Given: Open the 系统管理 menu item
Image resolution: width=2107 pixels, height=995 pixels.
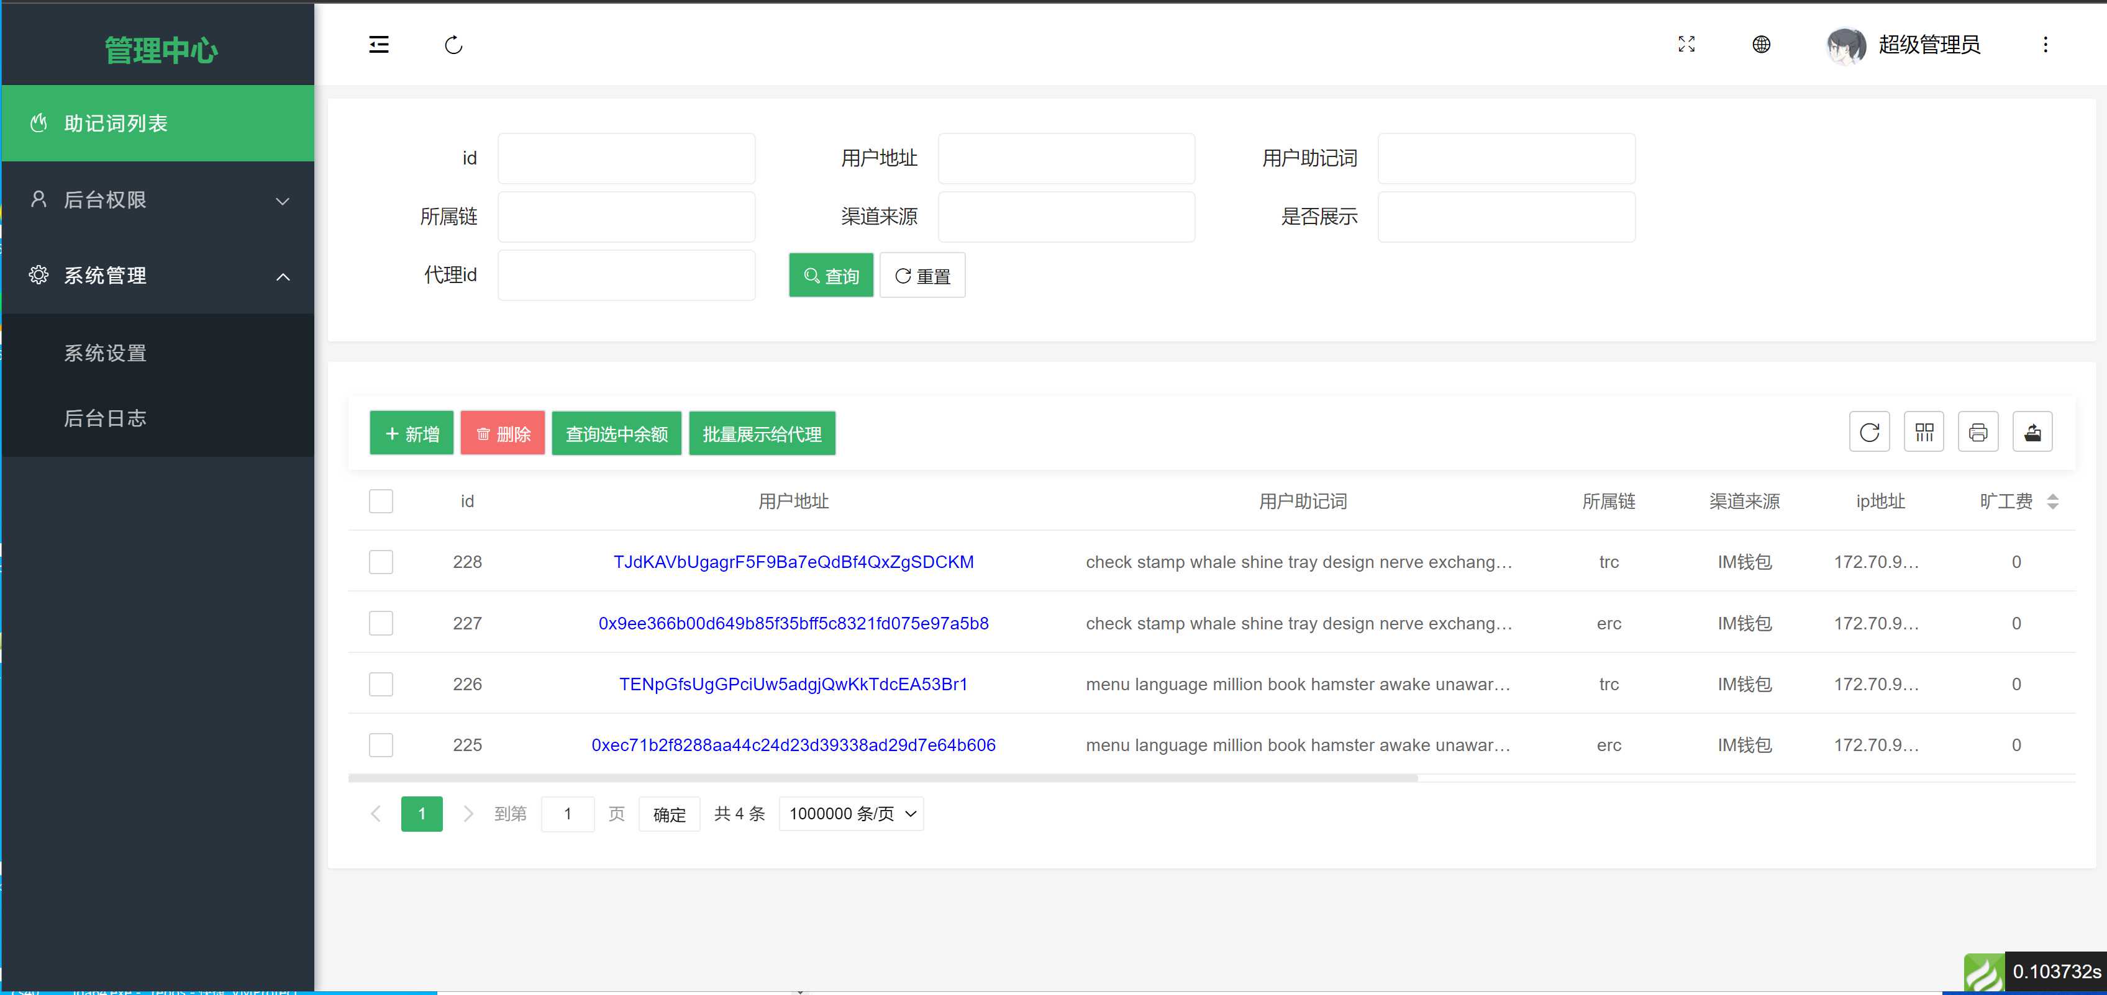Looking at the screenshot, I should click(158, 275).
